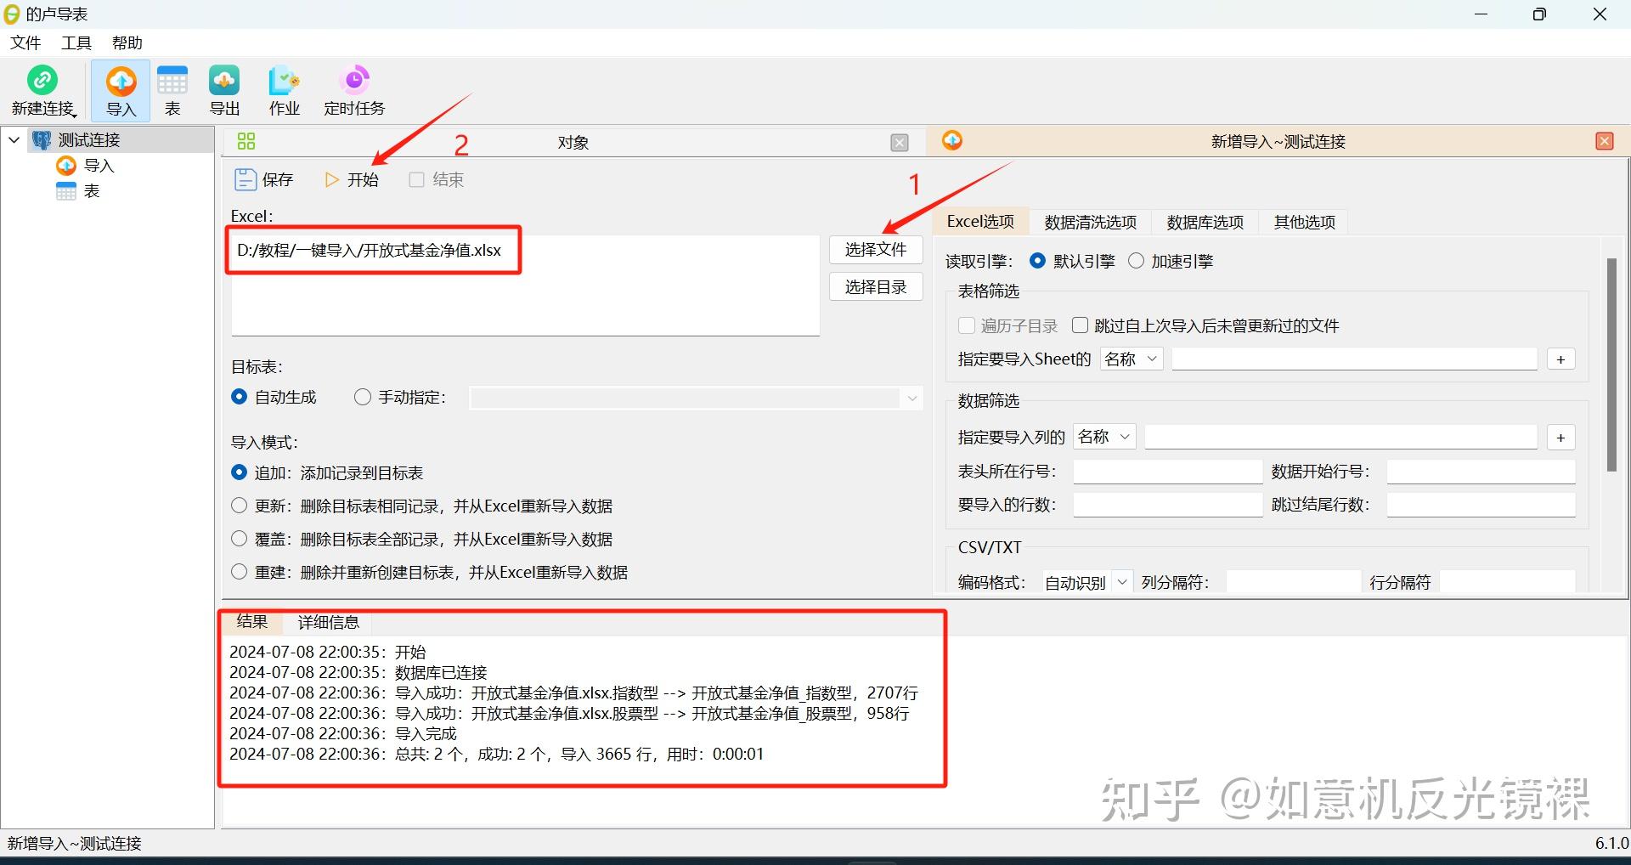Open the 定时任务 toolbar icon

tap(353, 89)
